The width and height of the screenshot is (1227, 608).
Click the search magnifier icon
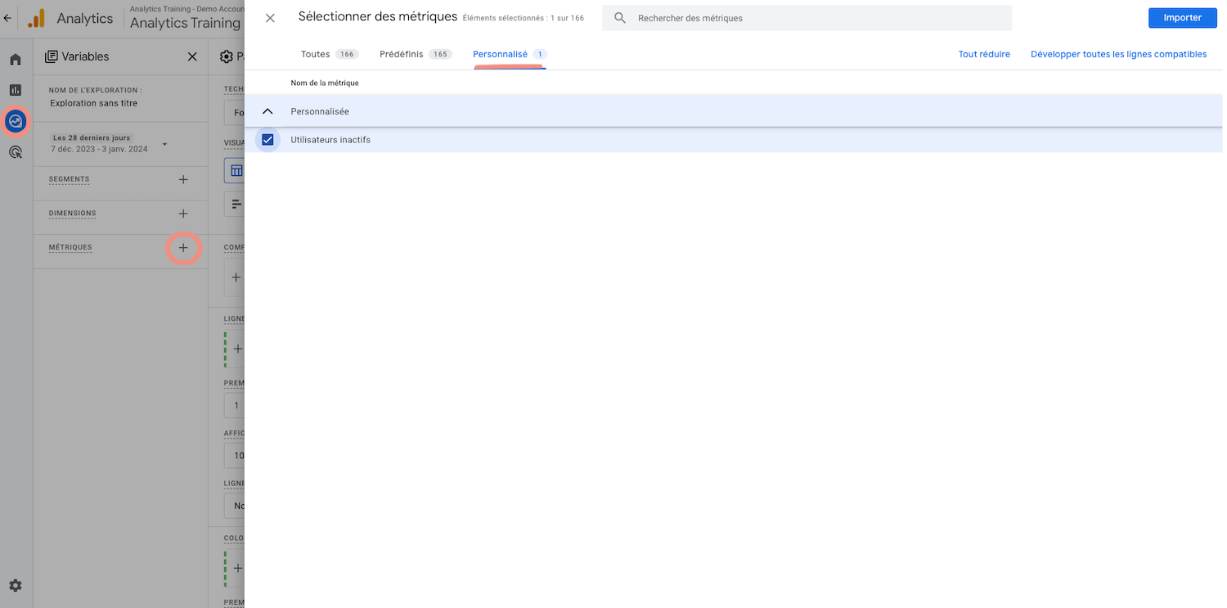pyautogui.click(x=620, y=18)
